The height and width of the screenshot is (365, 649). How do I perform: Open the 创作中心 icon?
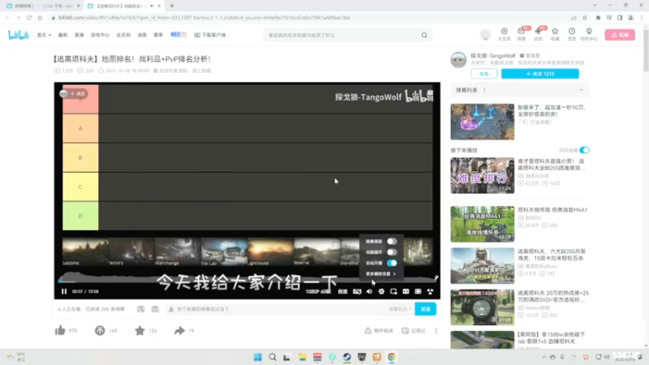click(x=589, y=34)
